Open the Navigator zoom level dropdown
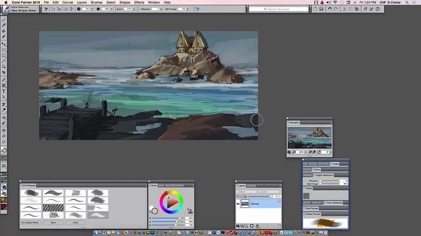This screenshot has width=421, height=236. 305,152
